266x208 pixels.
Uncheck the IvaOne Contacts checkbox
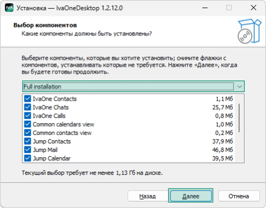coord(27,99)
